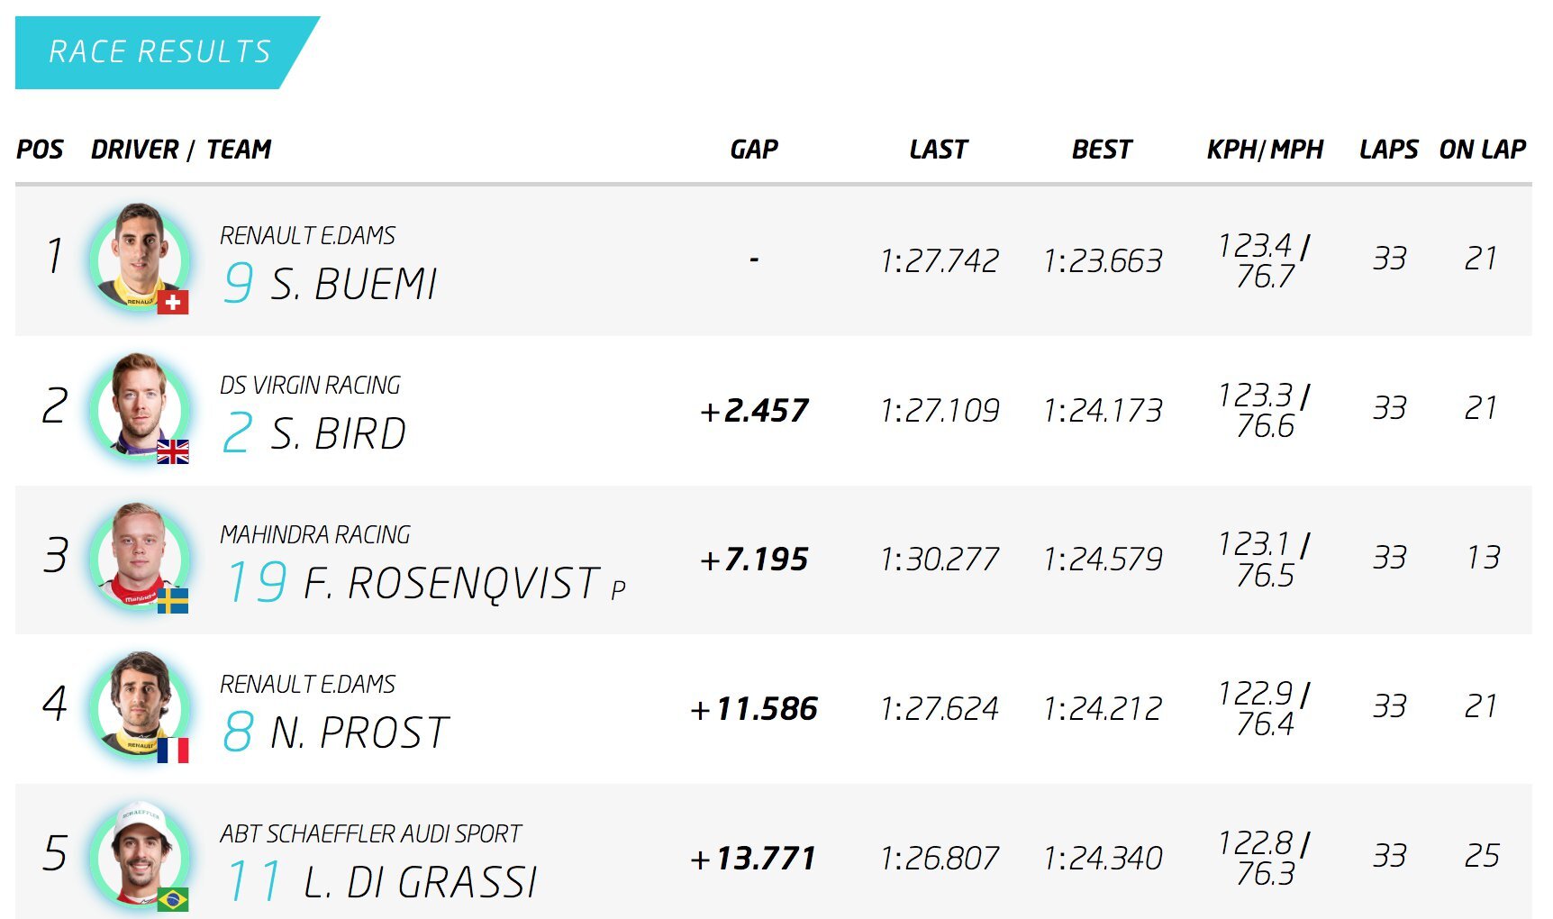The width and height of the screenshot is (1553, 919).
Task: Open L. Di Grassi's driver portrait
Action: click(140, 854)
